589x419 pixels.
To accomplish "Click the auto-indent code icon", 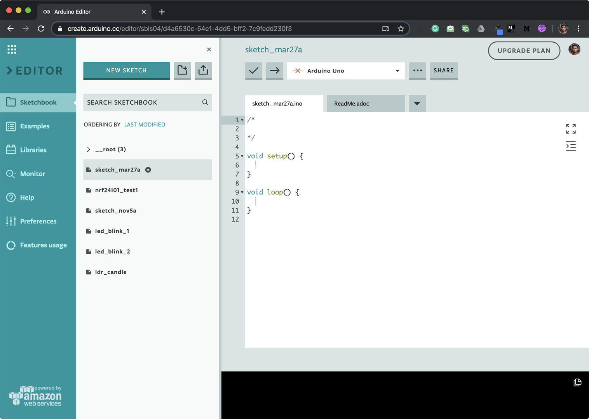I will (x=571, y=146).
